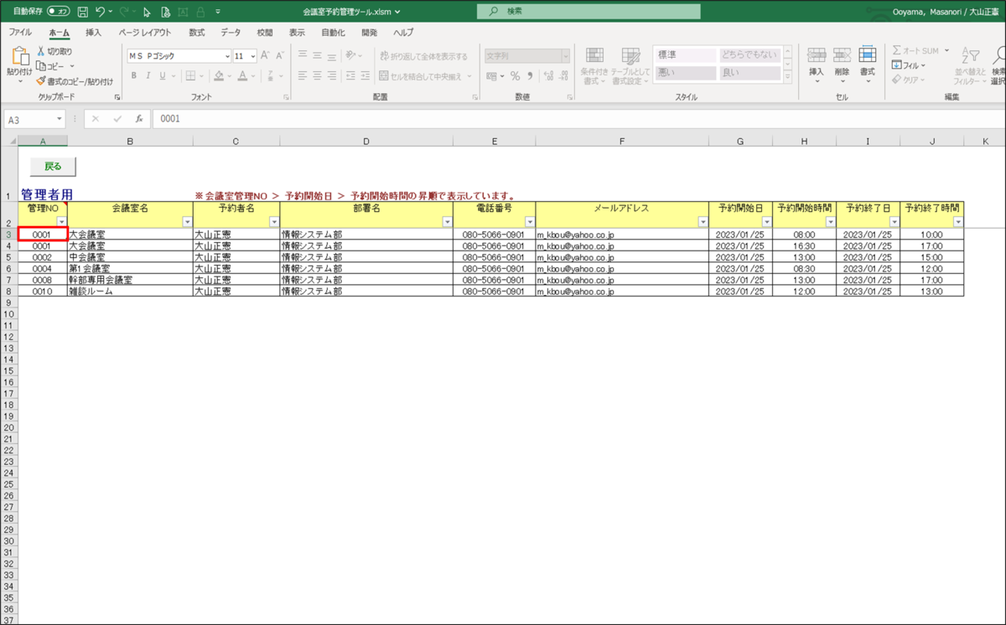
Task: Open the ヘルプ (Help) tab
Action: [x=403, y=33]
